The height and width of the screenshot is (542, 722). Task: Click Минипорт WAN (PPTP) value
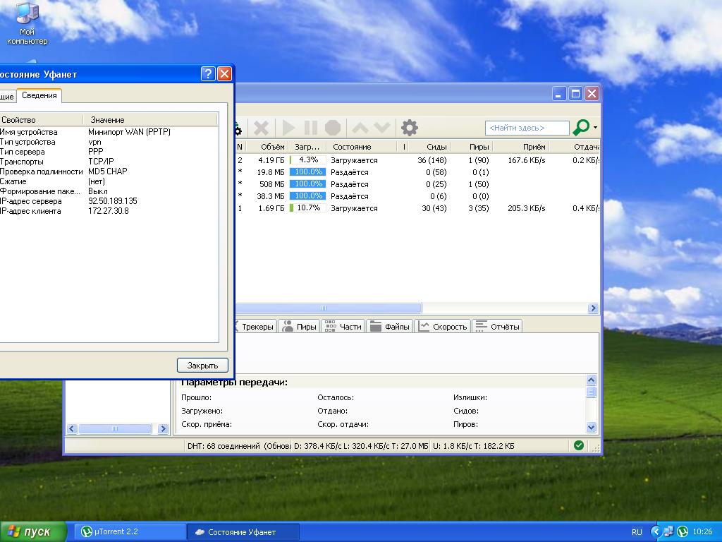coord(130,132)
